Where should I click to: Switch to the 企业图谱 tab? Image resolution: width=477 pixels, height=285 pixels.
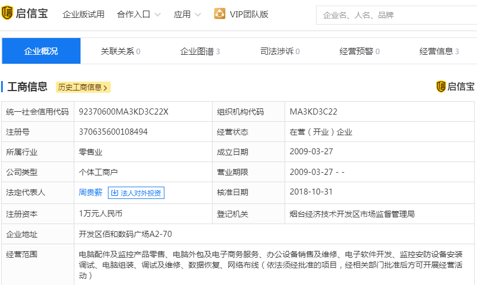[x=200, y=51]
